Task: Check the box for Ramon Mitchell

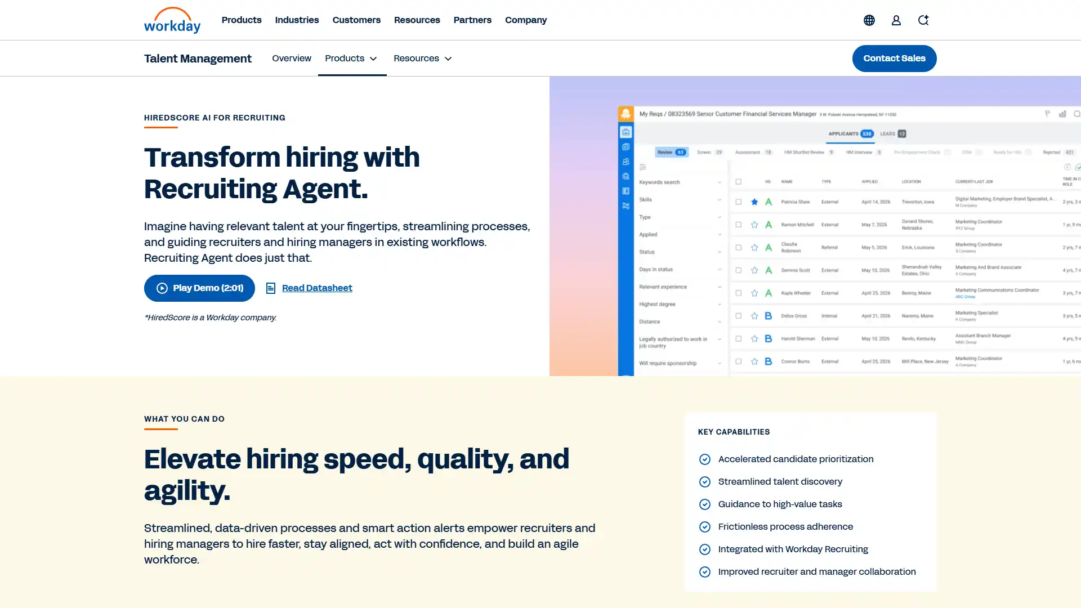Action: (739, 225)
